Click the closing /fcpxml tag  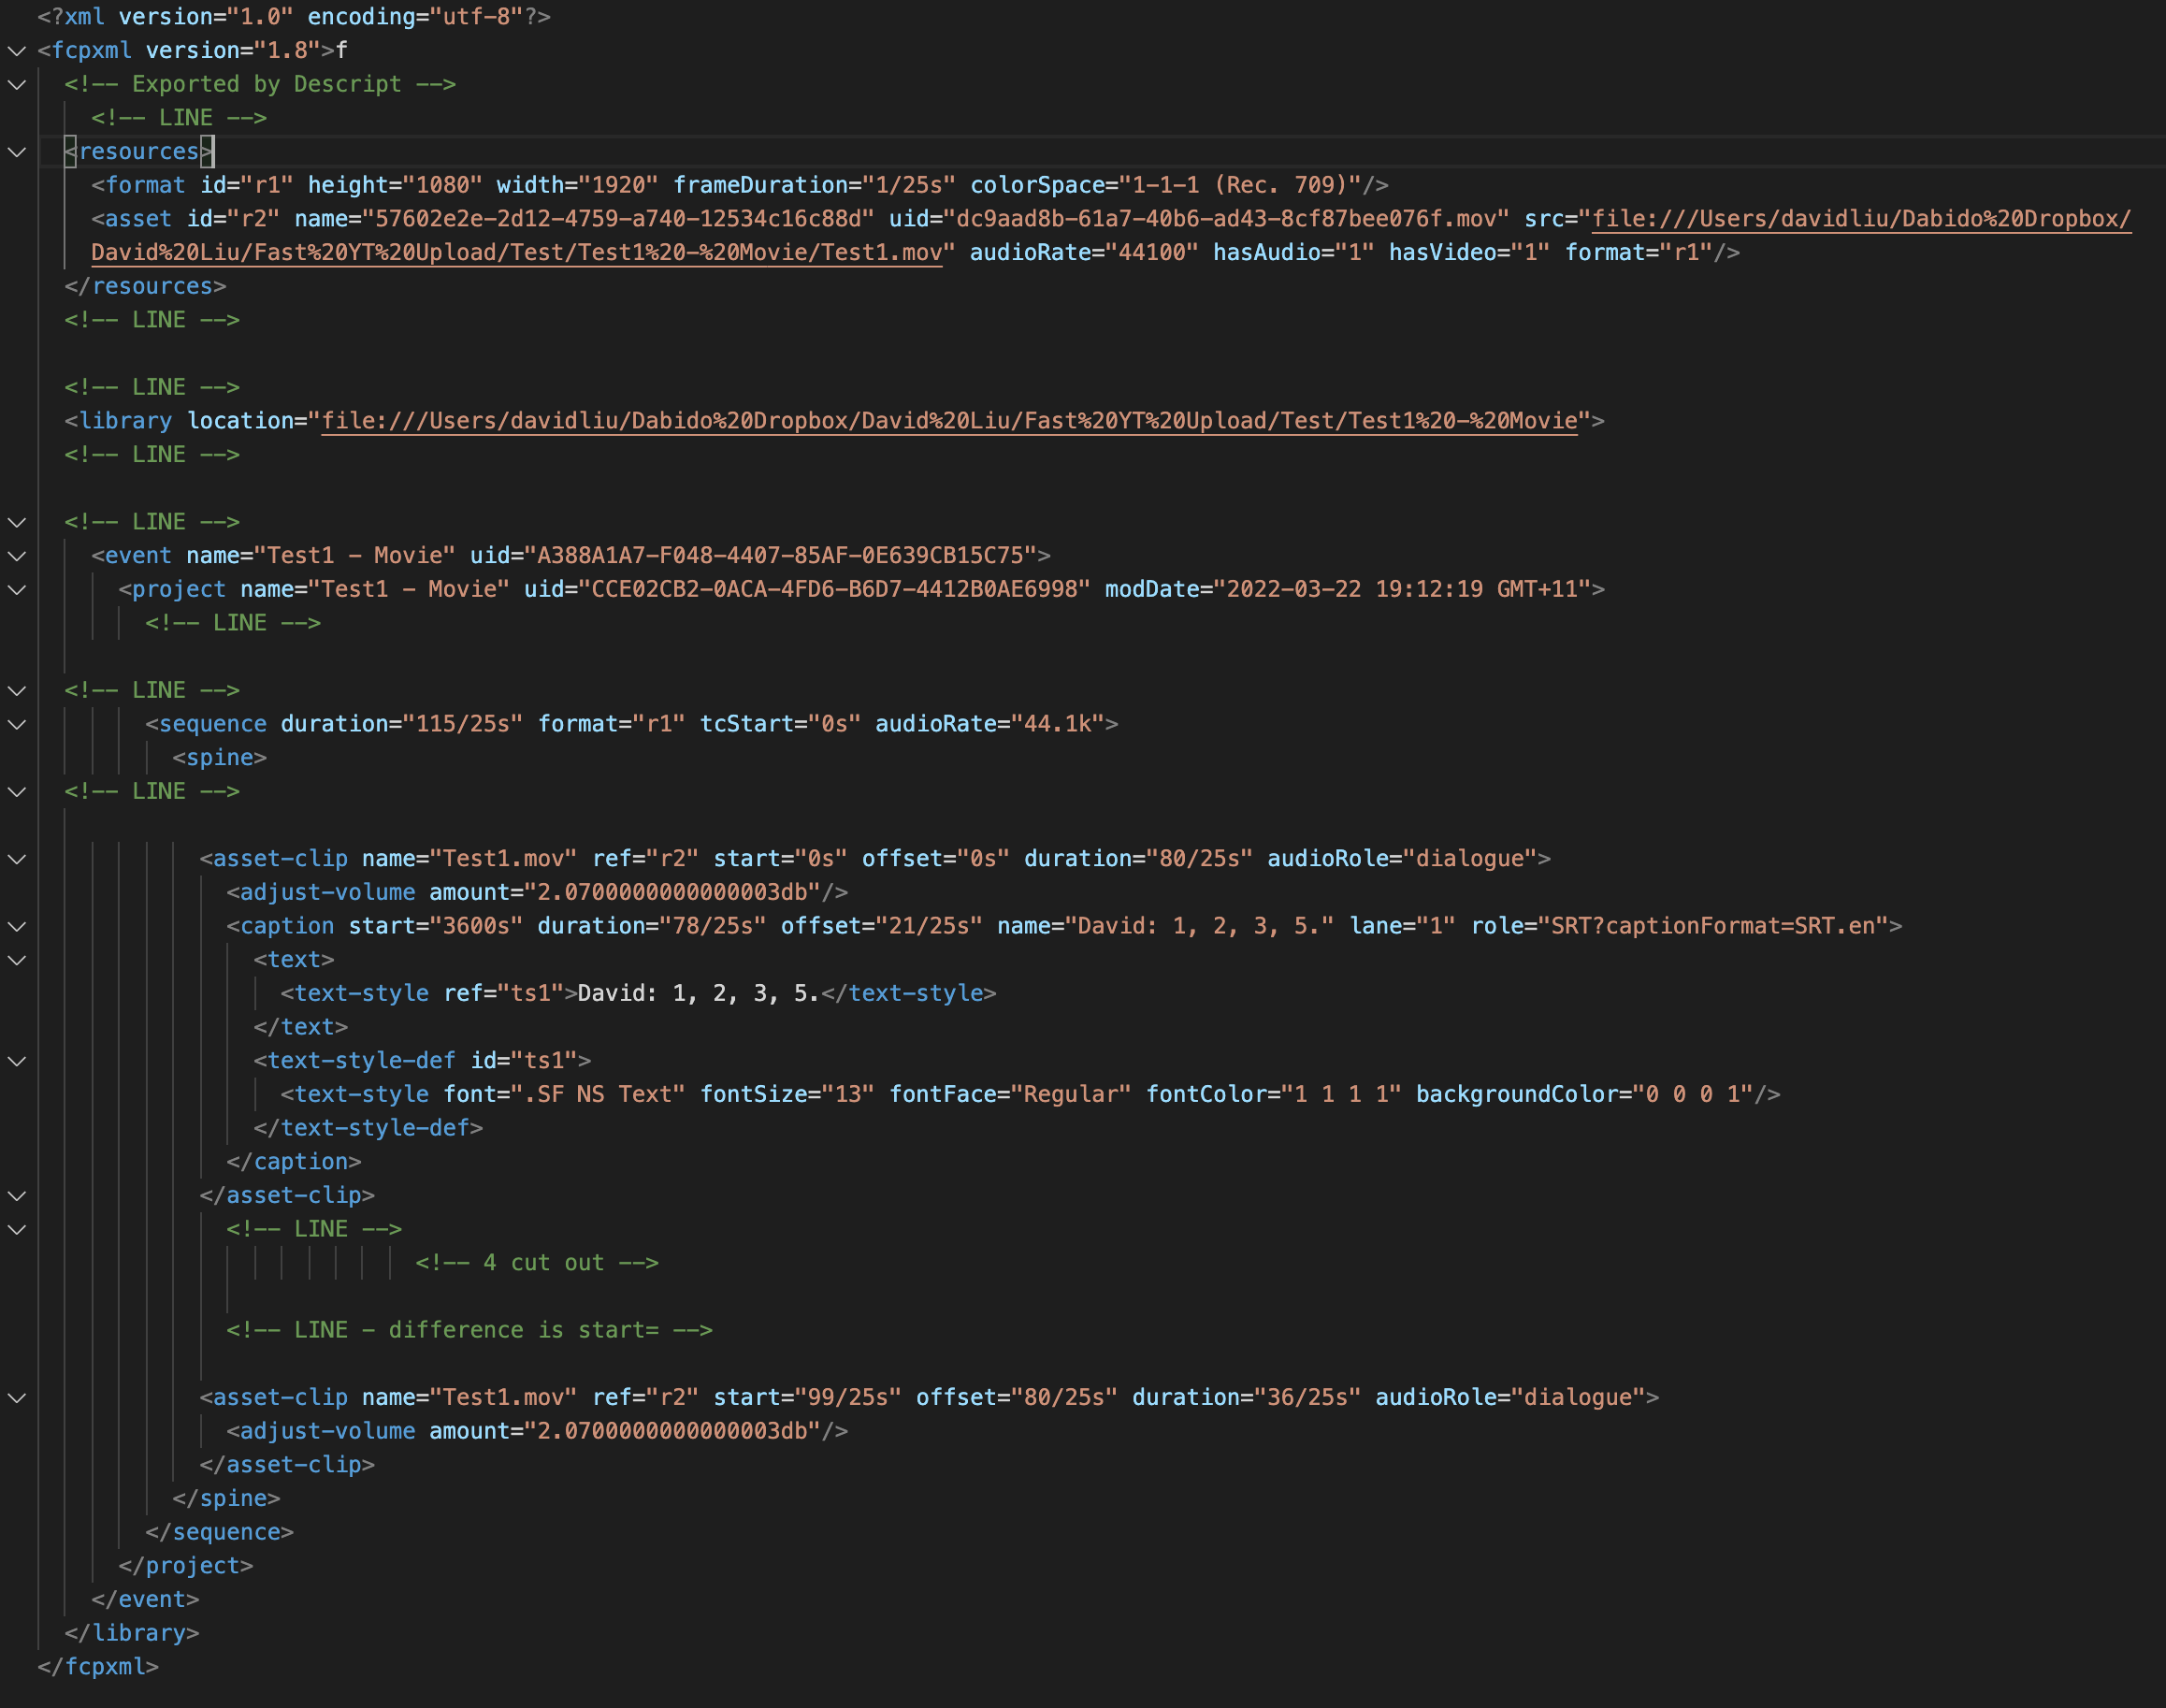point(98,1667)
